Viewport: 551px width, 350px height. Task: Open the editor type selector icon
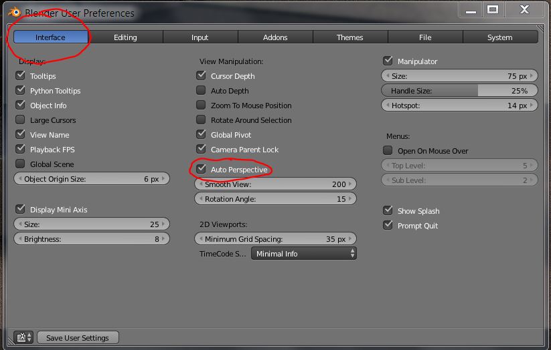pyautogui.click(x=23, y=337)
